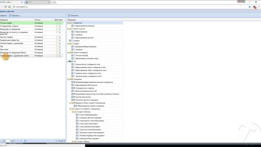Edit the Руководитель отдела group via pencil icon
261x147 pixels.
coord(57,26)
